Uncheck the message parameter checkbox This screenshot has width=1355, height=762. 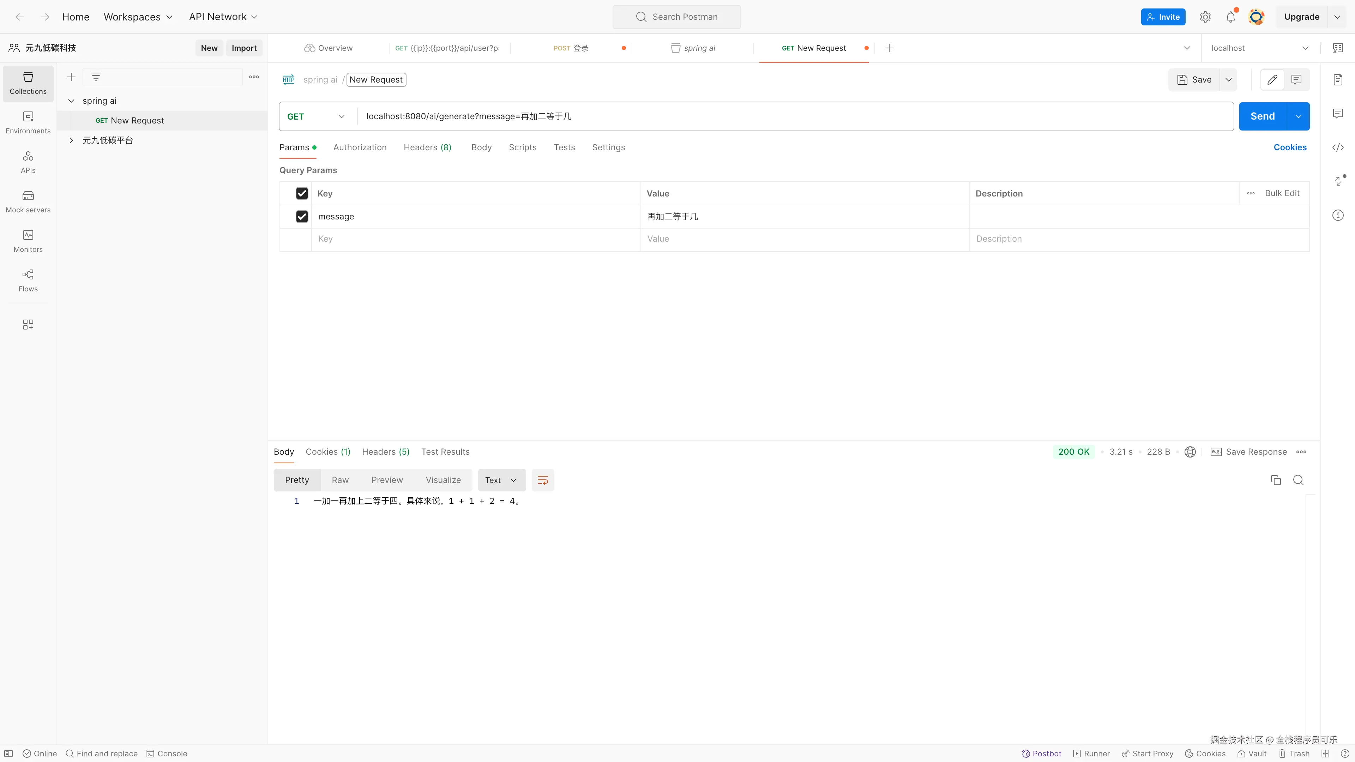click(x=302, y=217)
